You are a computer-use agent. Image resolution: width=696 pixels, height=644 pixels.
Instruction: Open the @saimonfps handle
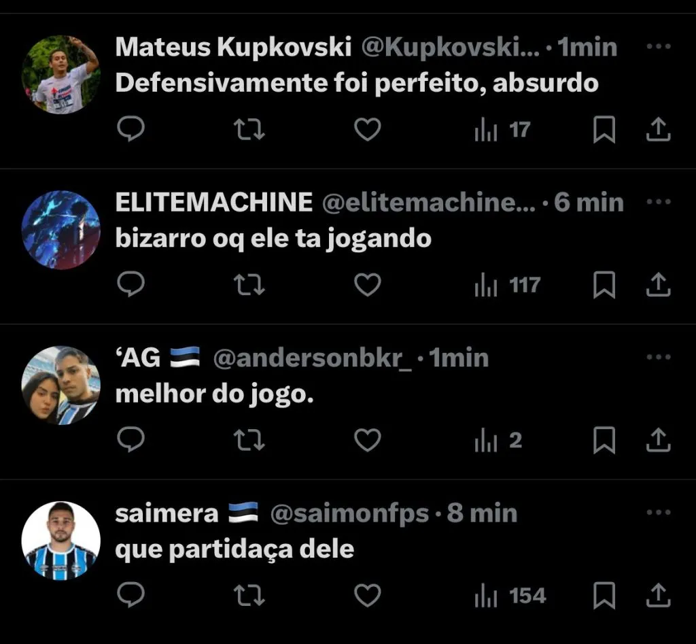click(x=350, y=513)
